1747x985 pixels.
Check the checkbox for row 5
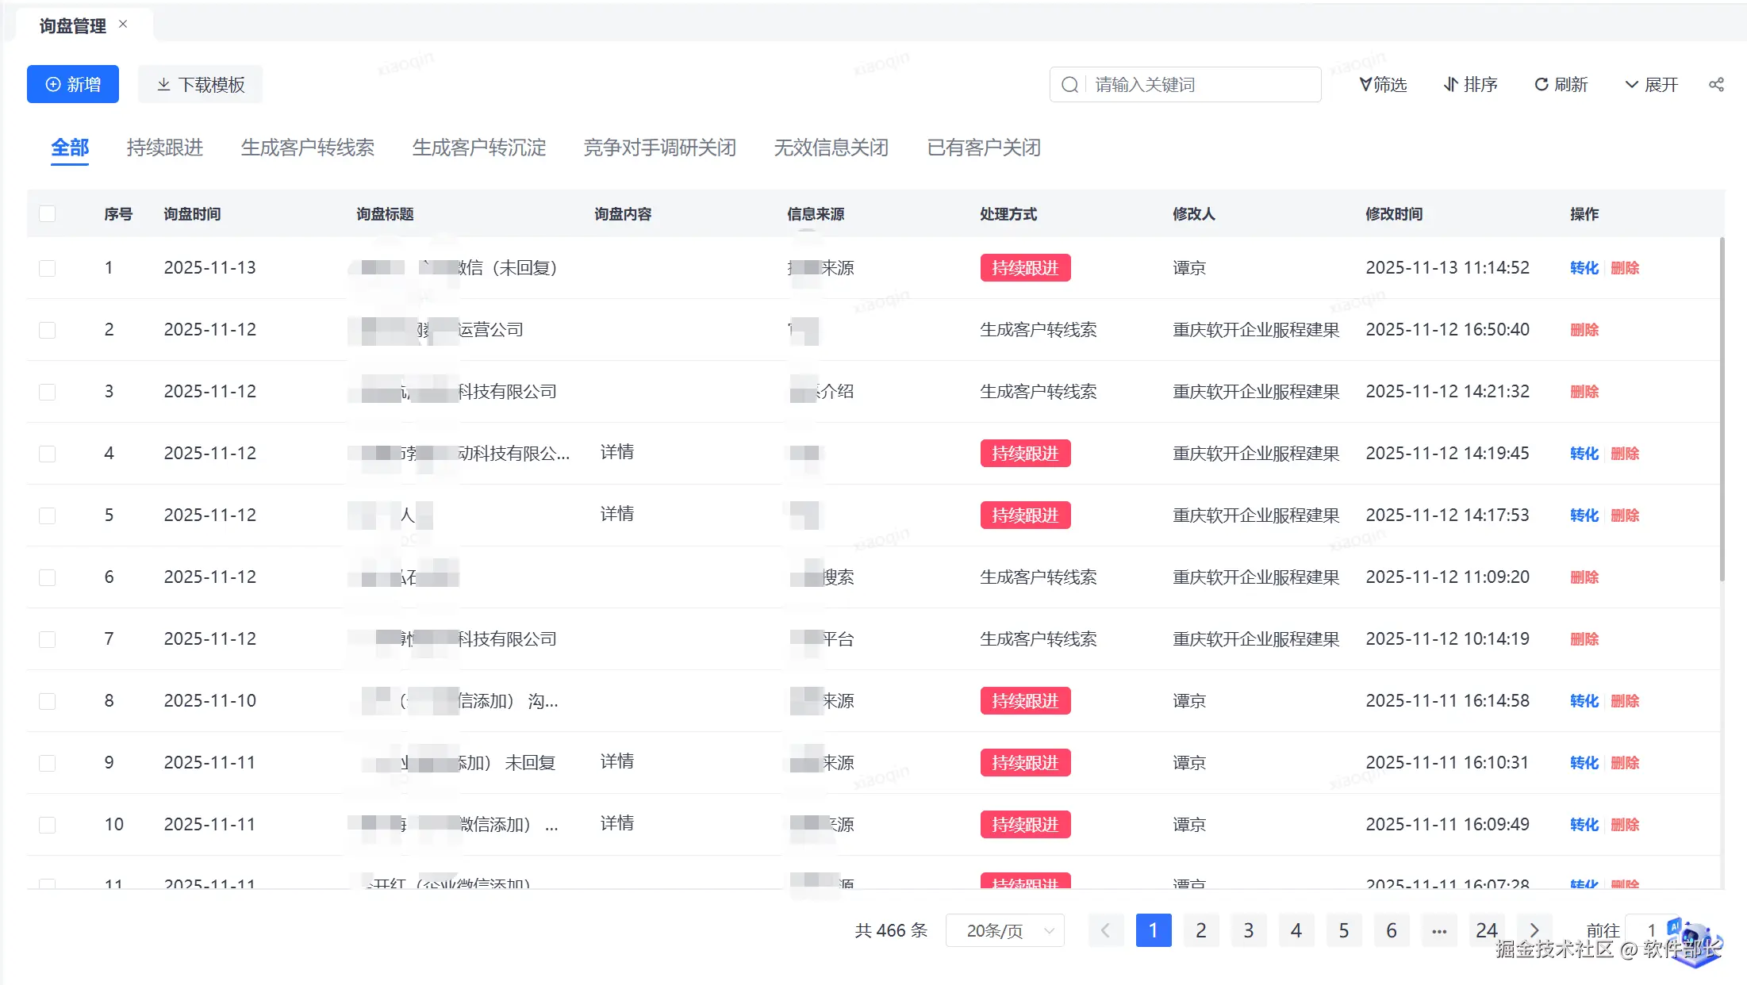click(48, 515)
